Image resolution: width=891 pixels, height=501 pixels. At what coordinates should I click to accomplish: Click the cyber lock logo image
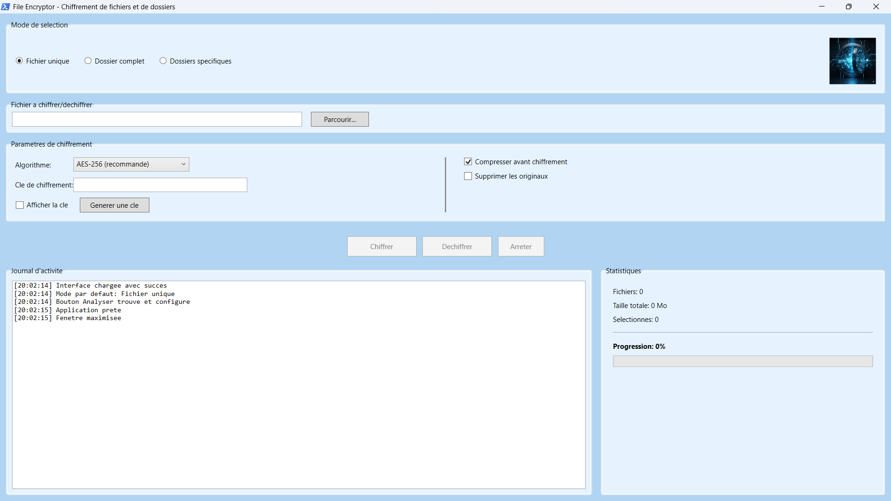click(x=852, y=61)
